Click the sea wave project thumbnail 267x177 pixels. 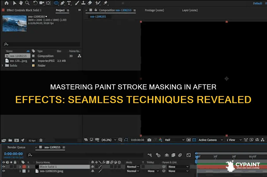(x=15, y=23)
